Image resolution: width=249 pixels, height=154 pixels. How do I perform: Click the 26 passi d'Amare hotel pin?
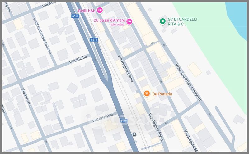[x=129, y=21]
